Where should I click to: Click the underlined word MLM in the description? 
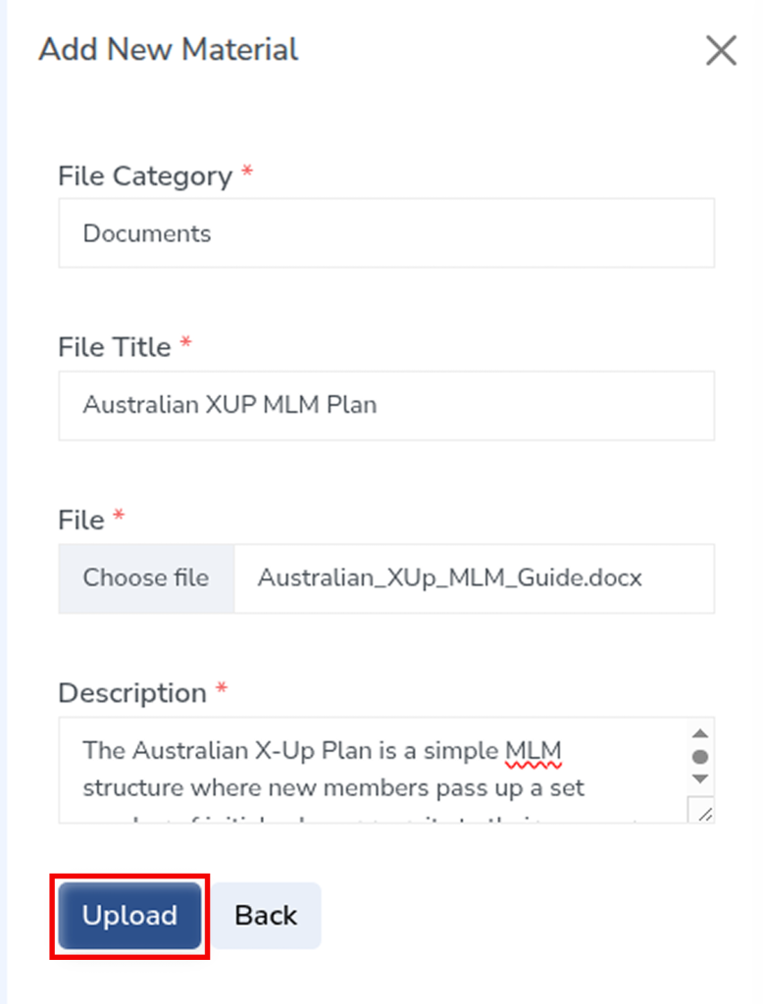(x=534, y=751)
